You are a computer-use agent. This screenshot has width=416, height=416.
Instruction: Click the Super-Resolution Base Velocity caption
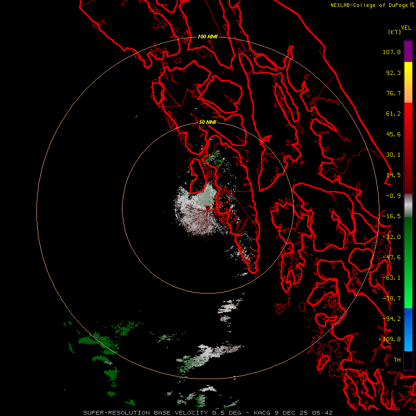208,413
